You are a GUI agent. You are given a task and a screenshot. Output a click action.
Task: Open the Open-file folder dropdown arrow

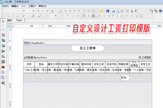104,11
